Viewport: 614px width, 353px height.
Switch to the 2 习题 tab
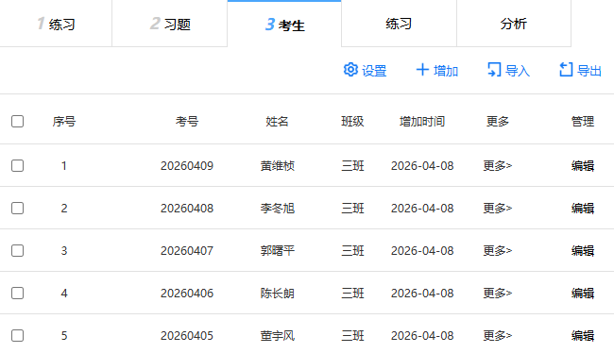(169, 24)
